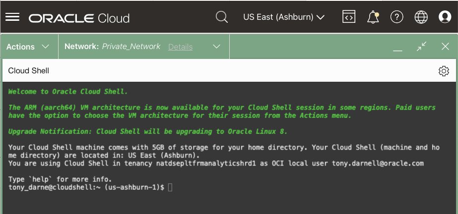Open the hamburger navigation menu
This screenshot has width=458, height=214.
coord(12,17)
